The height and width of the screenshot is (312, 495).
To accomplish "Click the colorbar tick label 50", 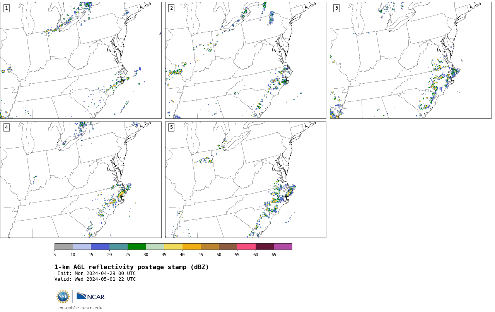I will [219, 255].
